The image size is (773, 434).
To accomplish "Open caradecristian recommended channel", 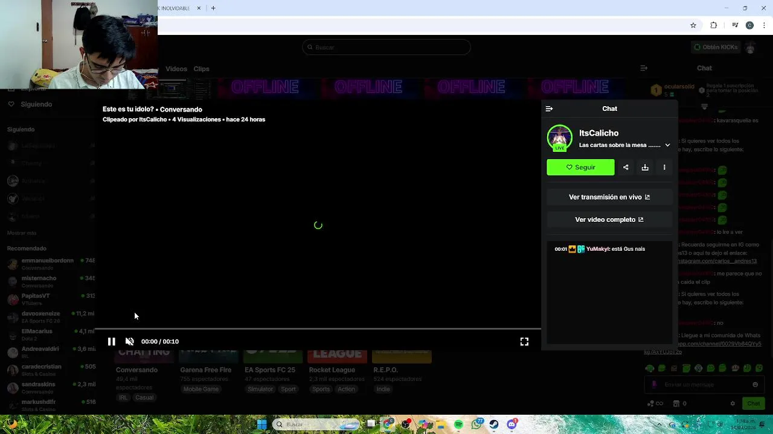I will [x=51, y=369].
